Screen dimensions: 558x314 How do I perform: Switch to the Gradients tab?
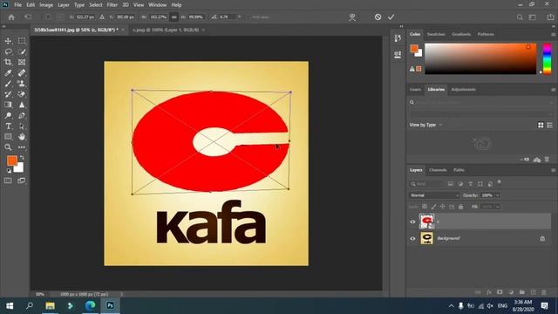click(x=461, y=34)
